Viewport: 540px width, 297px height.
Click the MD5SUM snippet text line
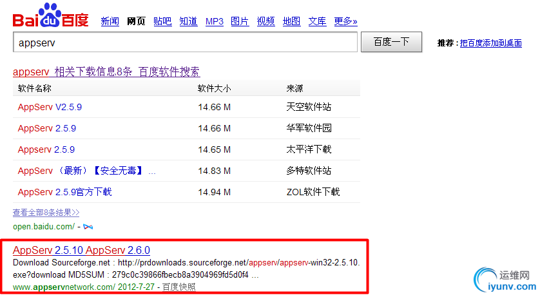136,275
